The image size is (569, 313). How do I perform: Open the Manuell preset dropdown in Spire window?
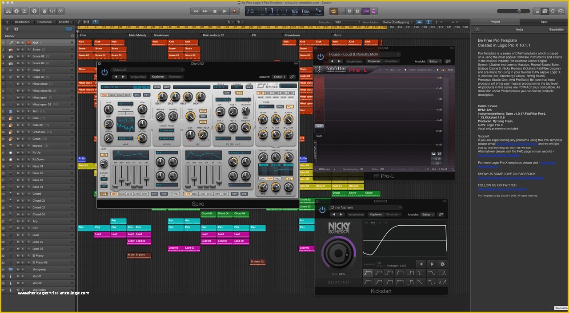[148, 70]
